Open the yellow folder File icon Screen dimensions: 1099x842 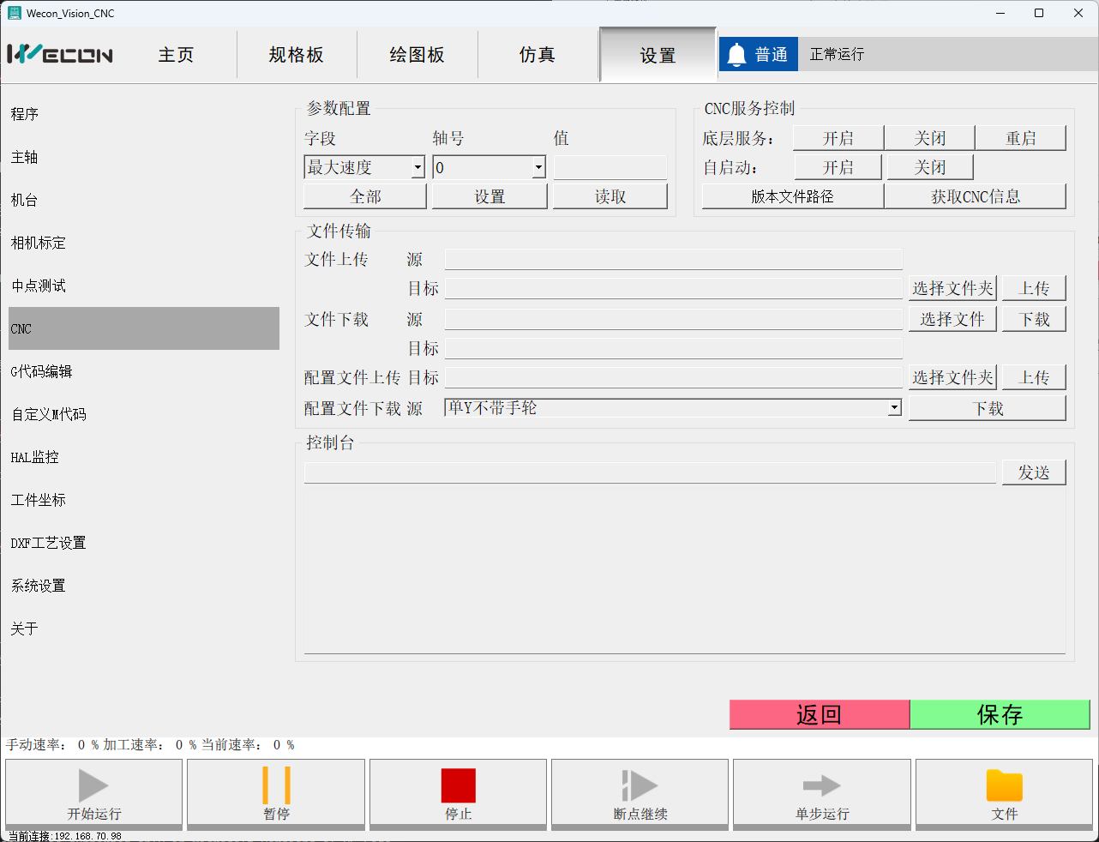pyautogui.click(x=1004, y=785)
